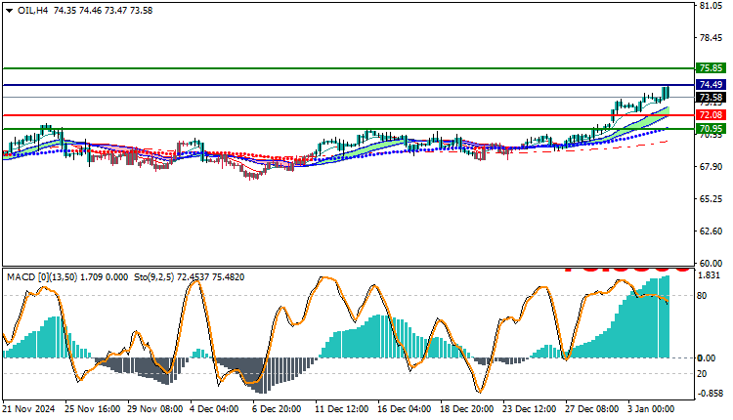Select the lower green line at 70.95
Image resolution: width=733 pixels, height=420 pixels.
pyautogui.click(x=348, y=129)
